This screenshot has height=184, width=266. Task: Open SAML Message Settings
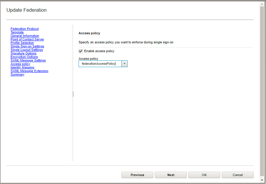coord(28,60)
